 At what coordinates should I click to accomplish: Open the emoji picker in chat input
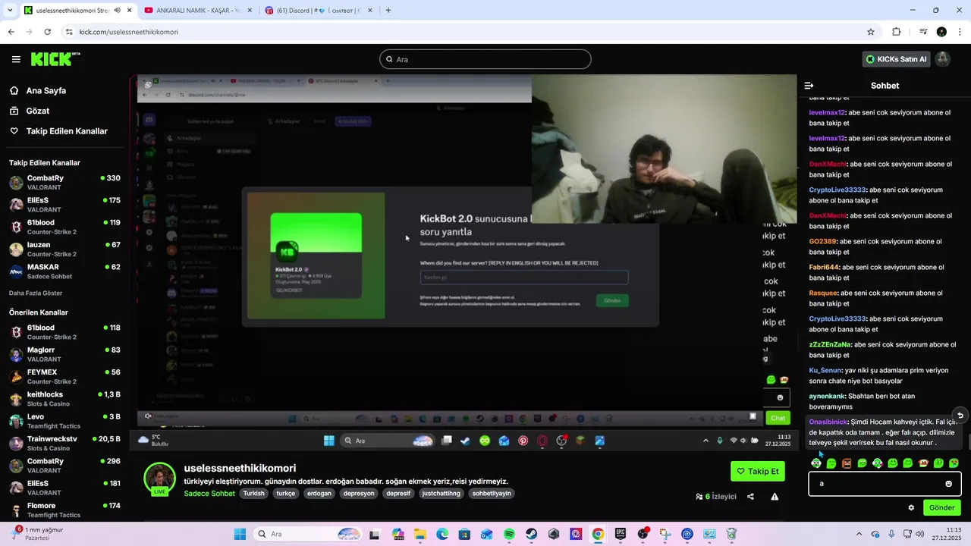click(x=948, y=484)
